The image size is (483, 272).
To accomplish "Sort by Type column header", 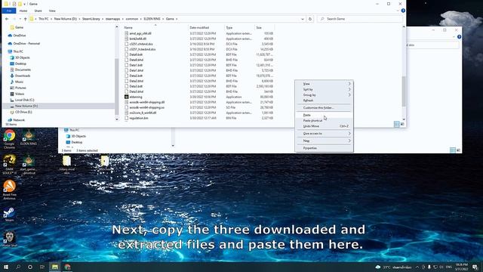I will [239, 27].
